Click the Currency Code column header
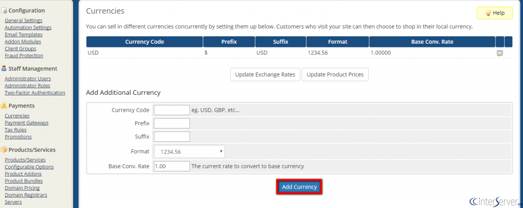This screenshot has width=523, height=208. pos(145,42)
